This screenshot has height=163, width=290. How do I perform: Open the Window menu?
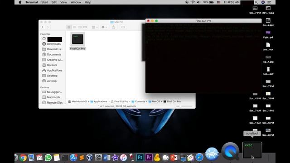coord(76,2)
